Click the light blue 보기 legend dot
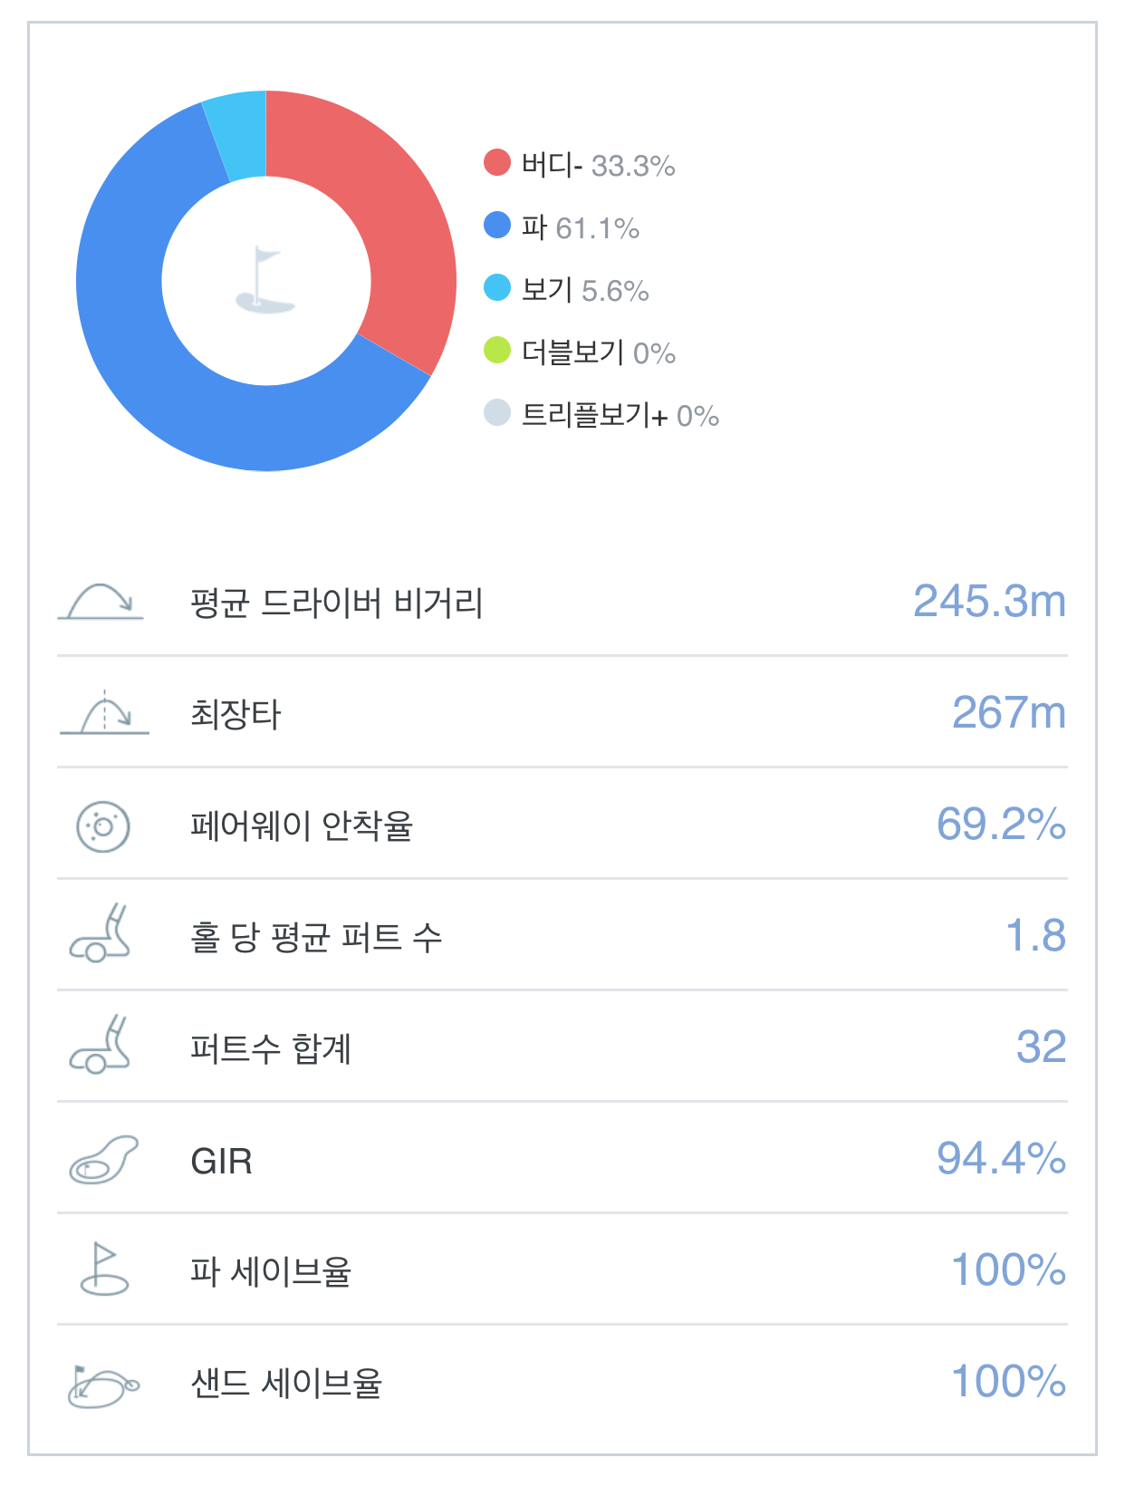 click(x=497, y=288)
